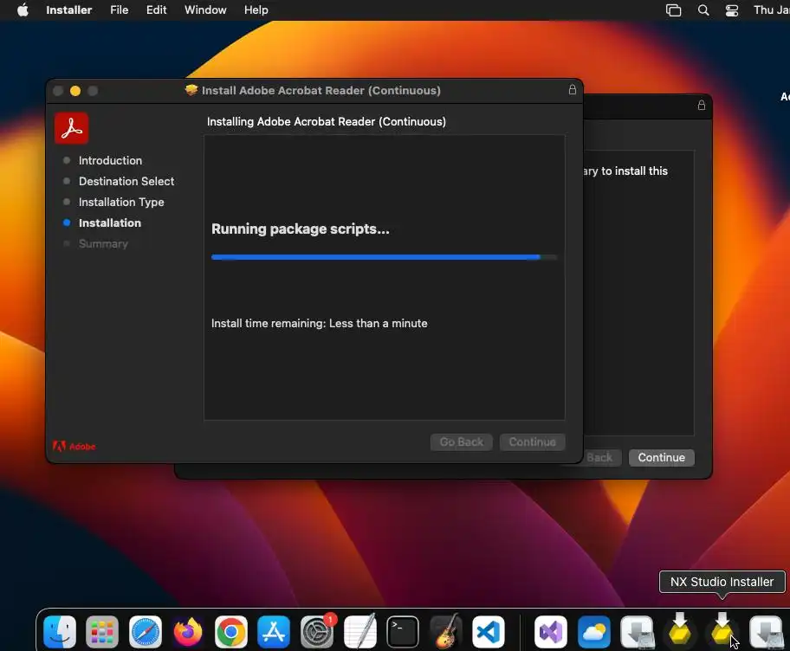Open Spotlight search magnifier icon
The width and height of the screenshot is (790, 651).
703,10
